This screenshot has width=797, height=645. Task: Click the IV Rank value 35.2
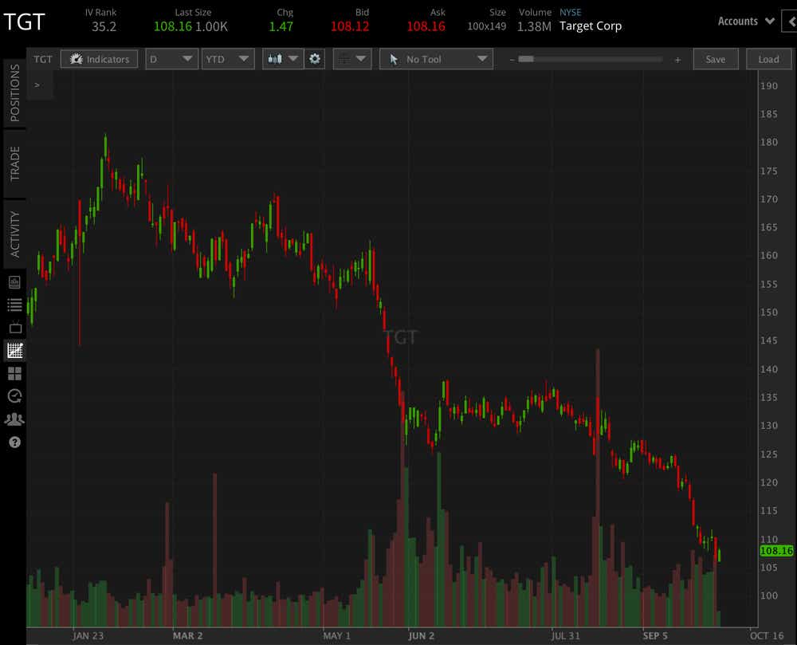104,26
